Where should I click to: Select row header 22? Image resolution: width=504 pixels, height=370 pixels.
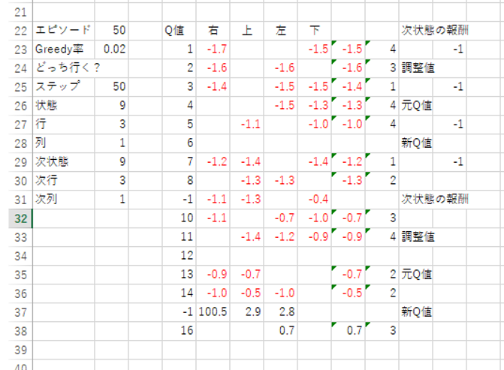[20, 31]
